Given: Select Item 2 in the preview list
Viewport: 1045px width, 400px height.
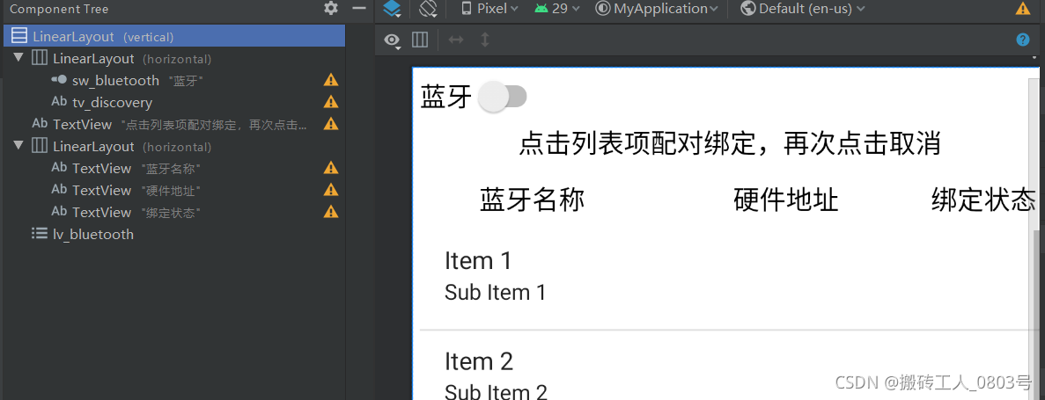Looking at the screenshot, I should (x=479, y=361).
